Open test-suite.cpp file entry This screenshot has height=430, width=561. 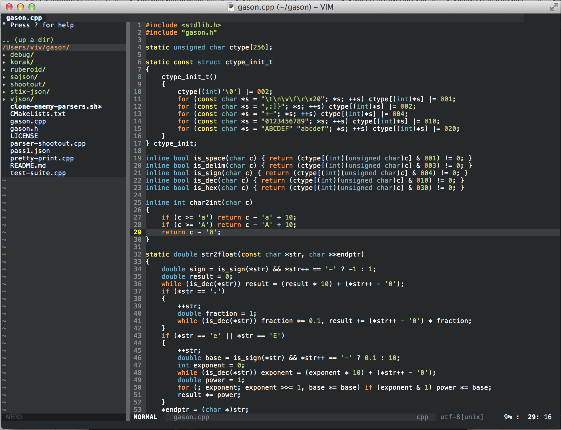38,173
